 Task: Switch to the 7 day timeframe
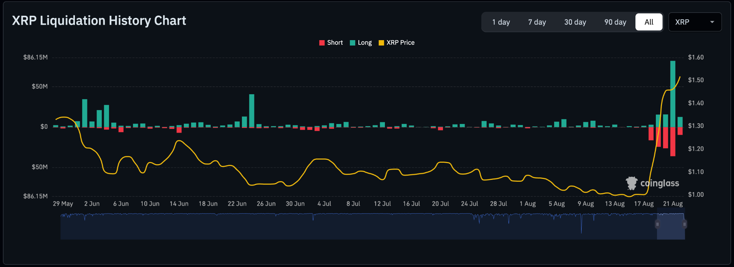point(537,22)
